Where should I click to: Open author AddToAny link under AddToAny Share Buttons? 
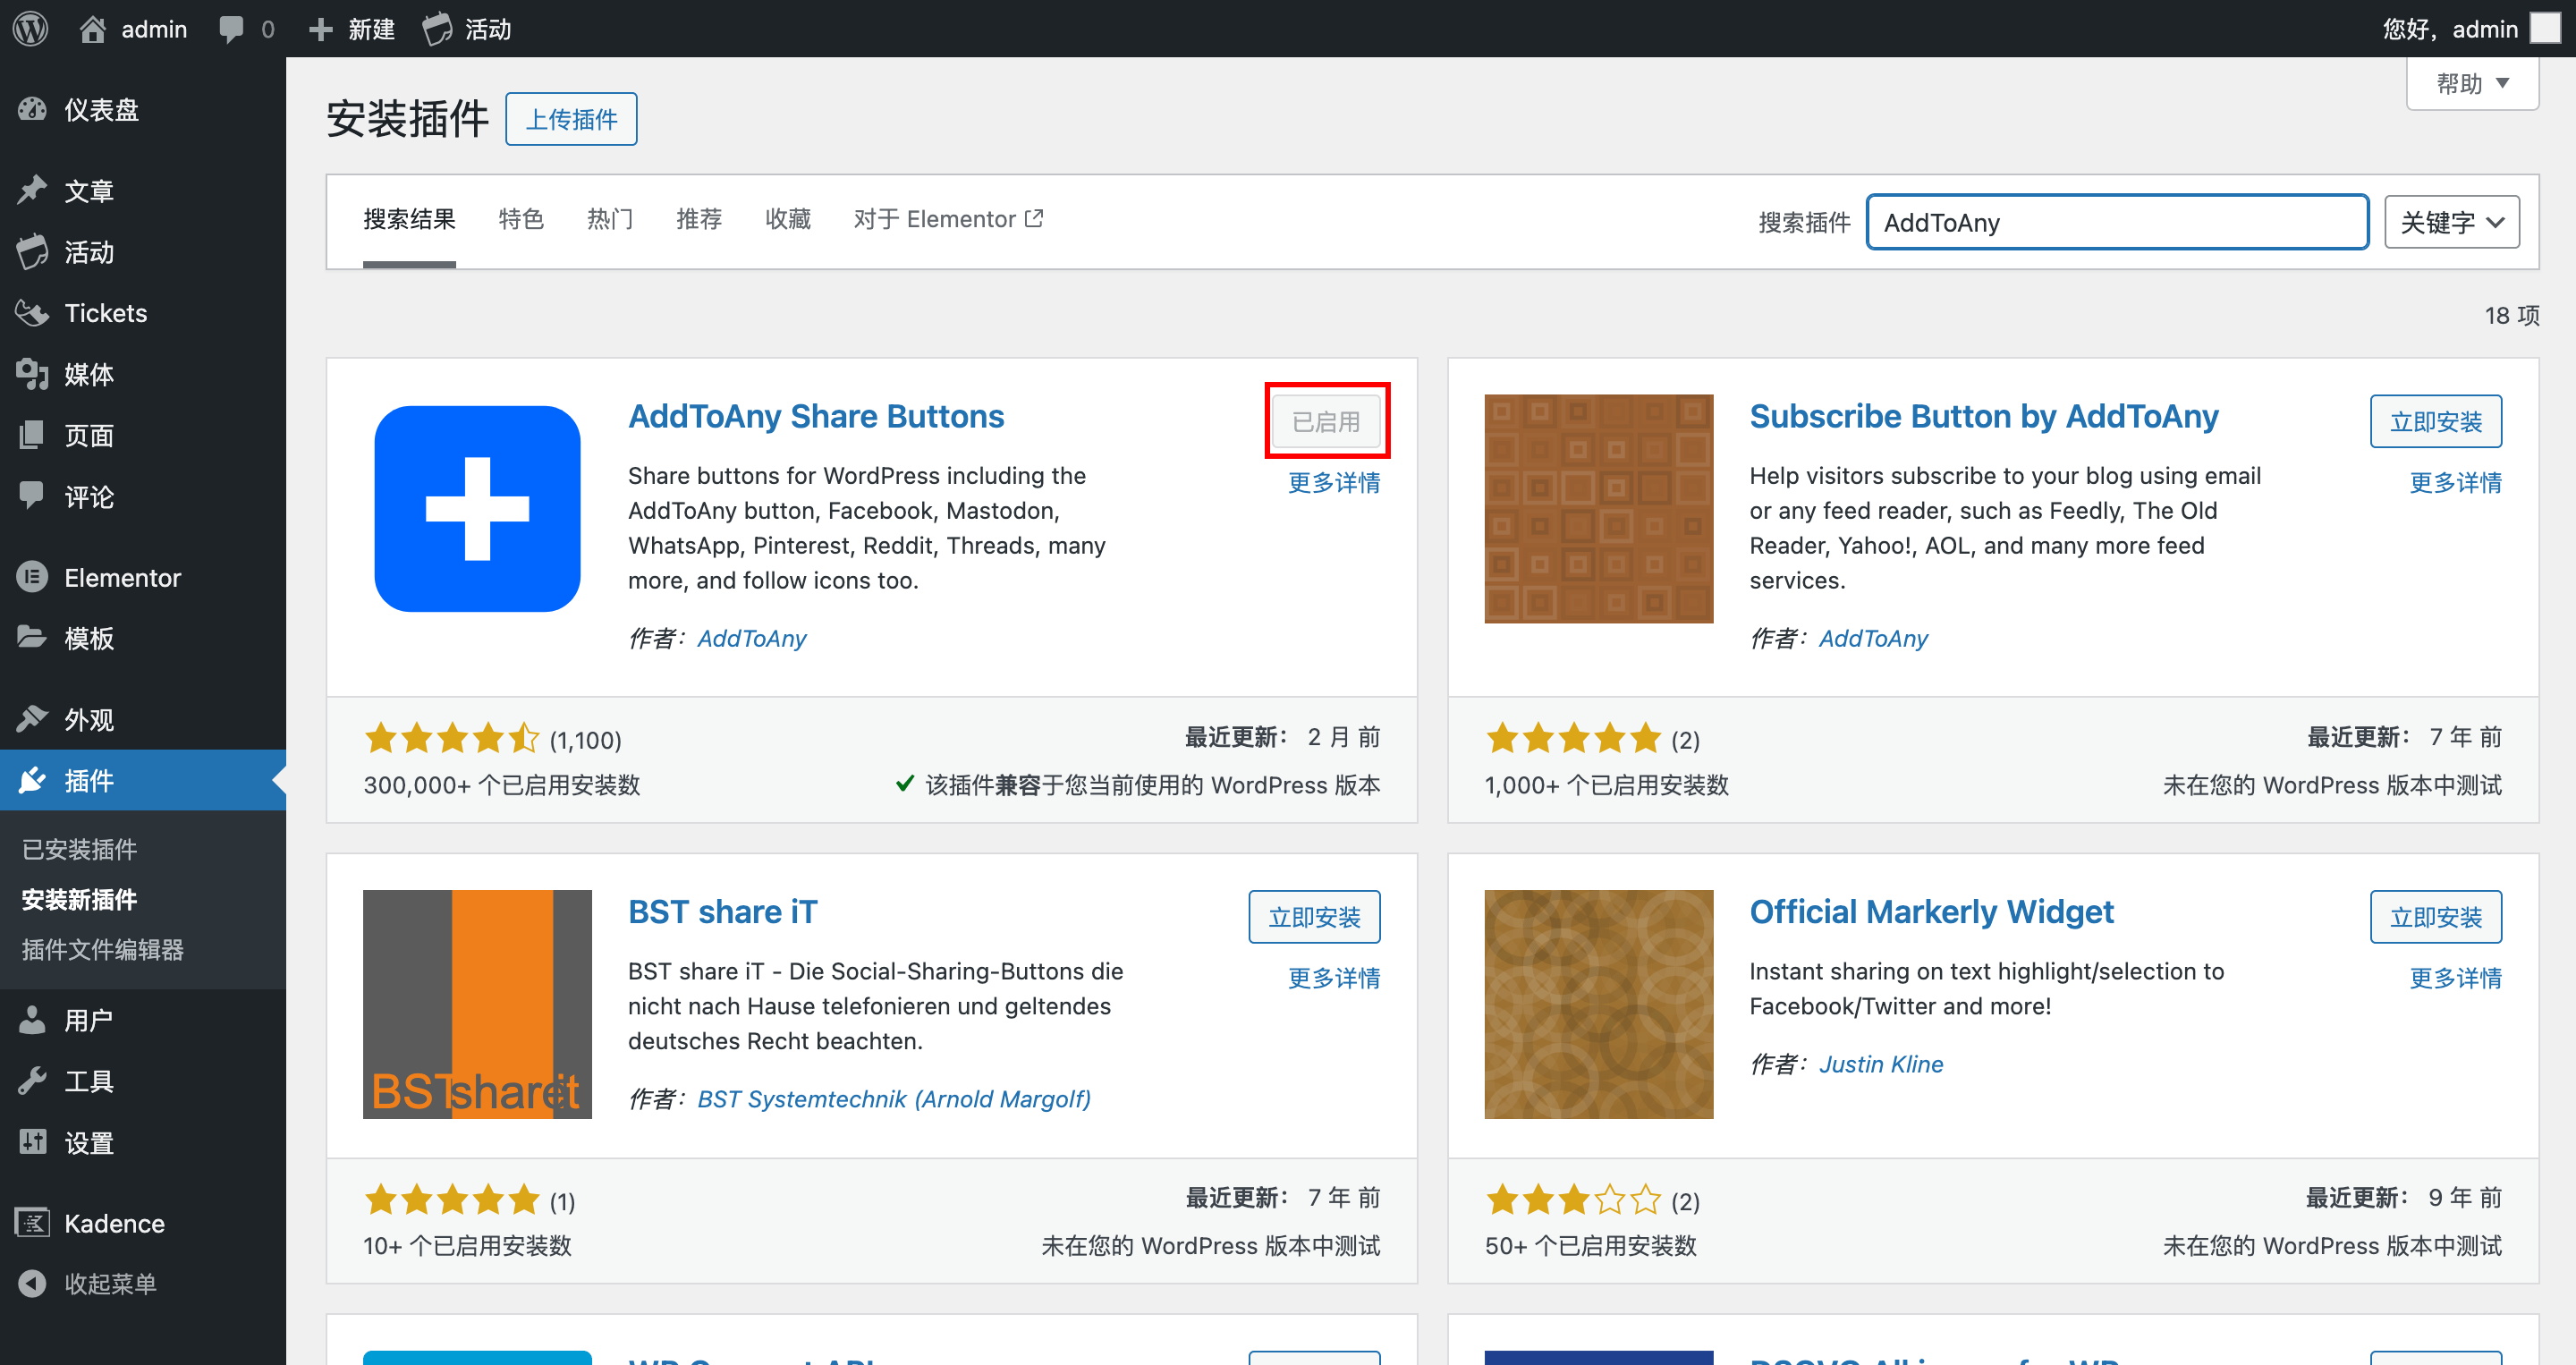click(x=752, y=638)
